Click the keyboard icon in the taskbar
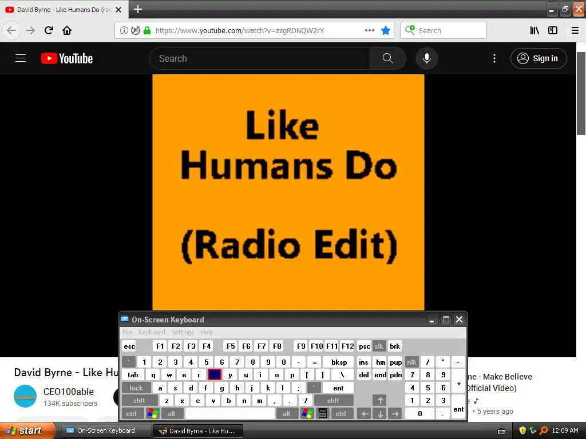The height and width of the screenshot is (439, 586). 501,431
